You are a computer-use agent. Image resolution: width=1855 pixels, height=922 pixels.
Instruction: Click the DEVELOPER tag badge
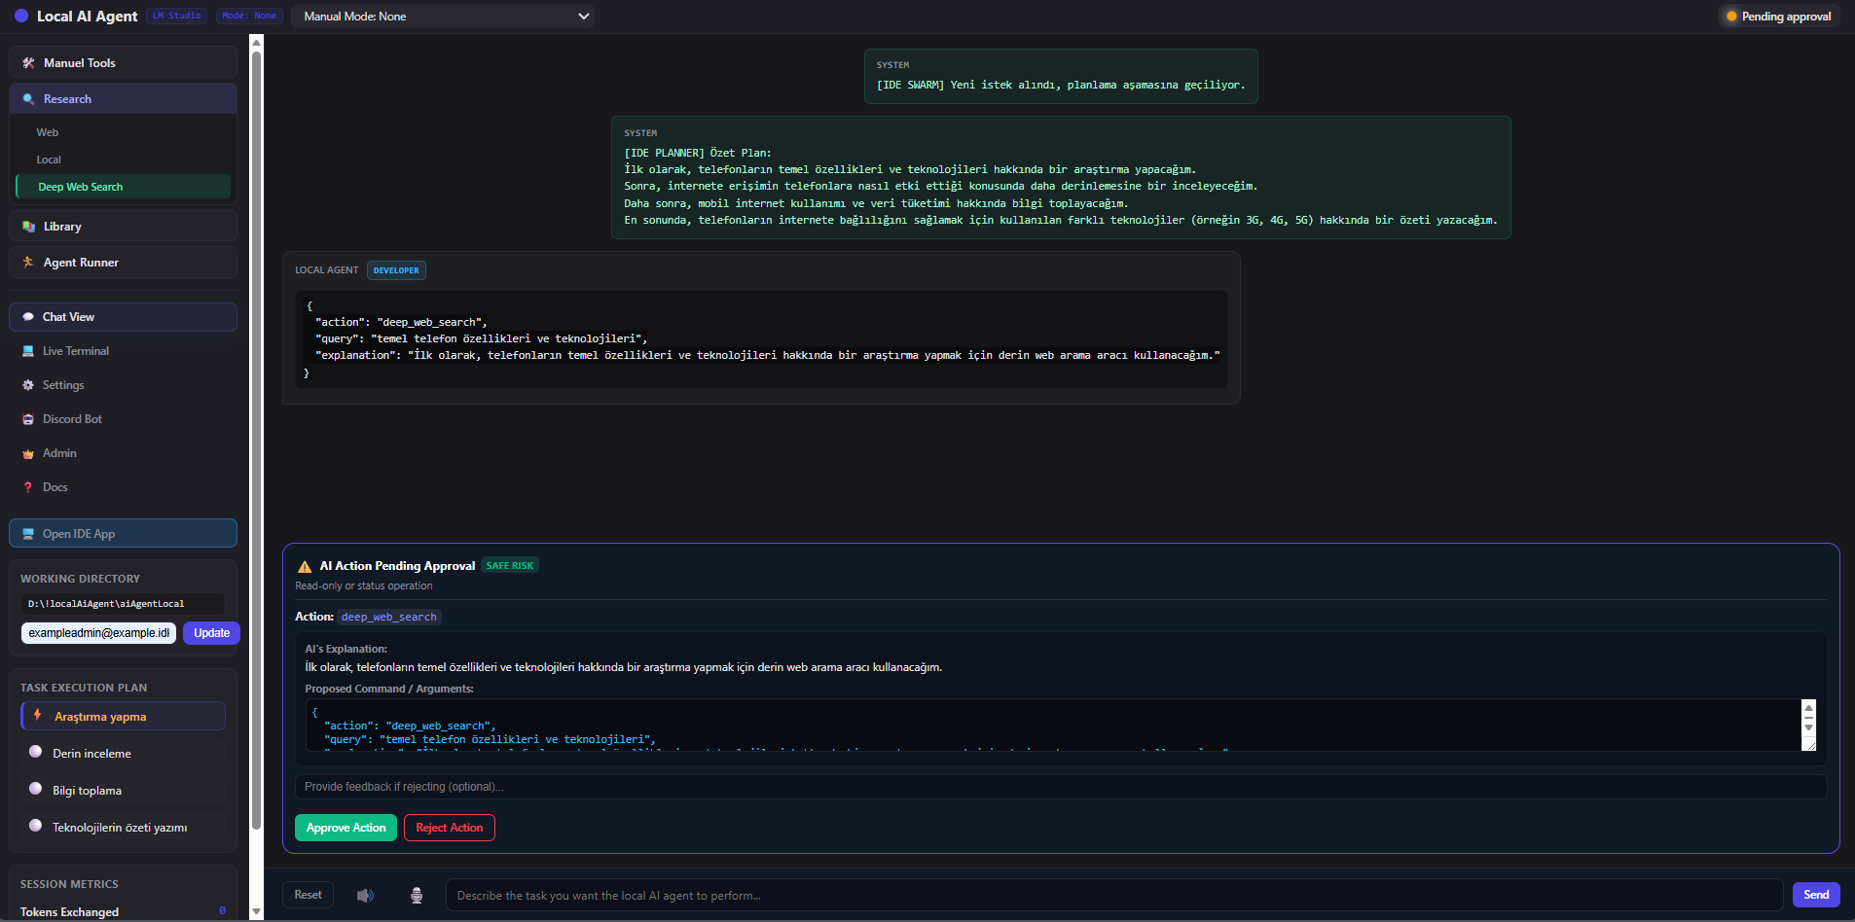pyautogui.click(x=396, y=270)
